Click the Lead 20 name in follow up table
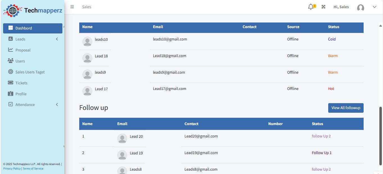This screenshot has width=383, height=174. point(136,136)
